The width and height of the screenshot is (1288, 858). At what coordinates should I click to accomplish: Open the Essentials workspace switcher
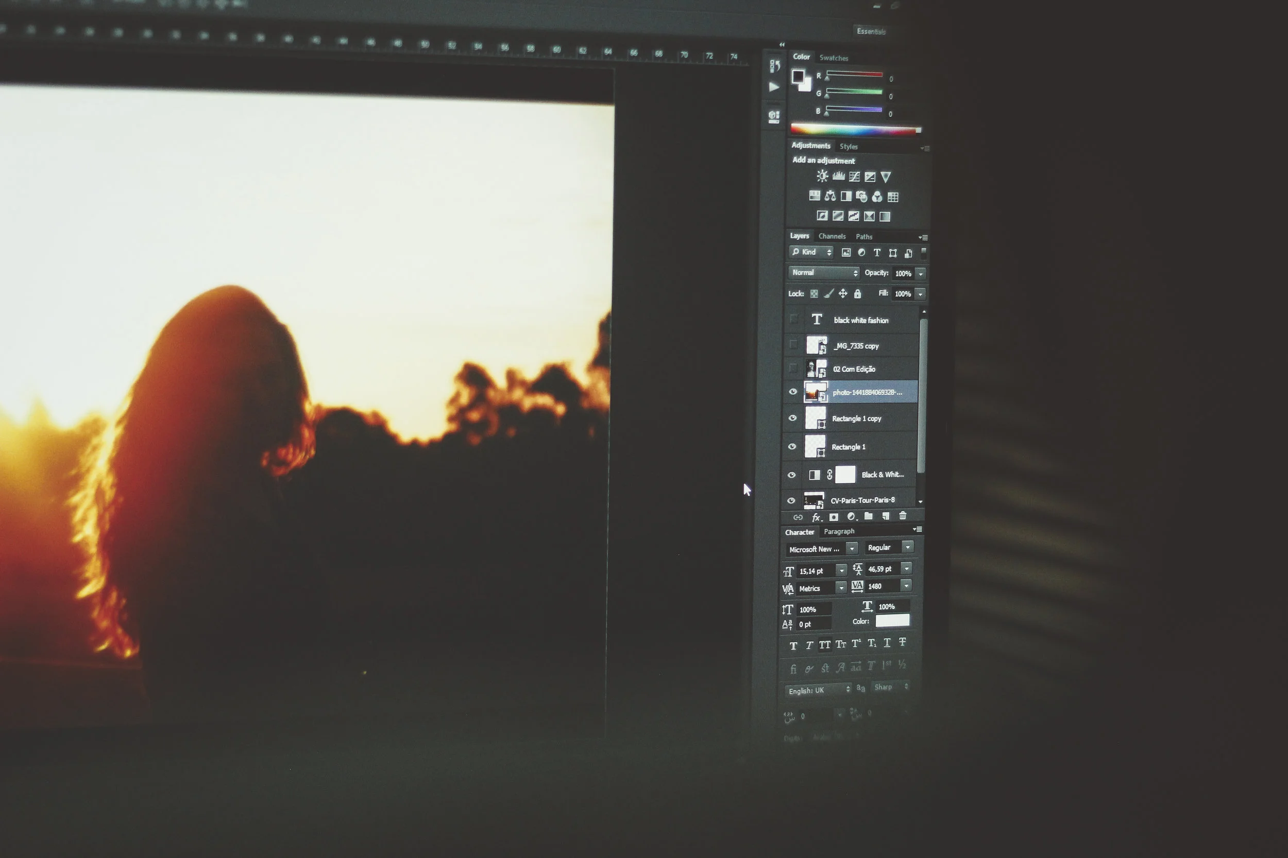point(871,32)
